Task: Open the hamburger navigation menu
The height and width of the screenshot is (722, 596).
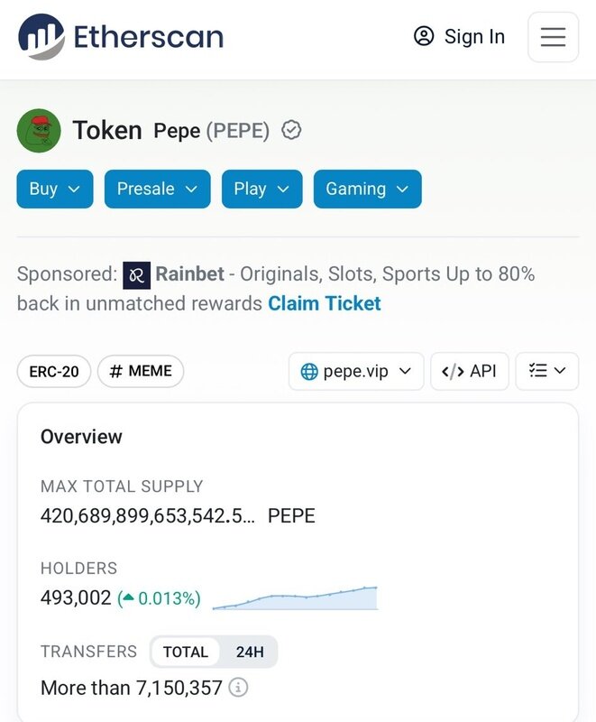Action: click(553, 37)
